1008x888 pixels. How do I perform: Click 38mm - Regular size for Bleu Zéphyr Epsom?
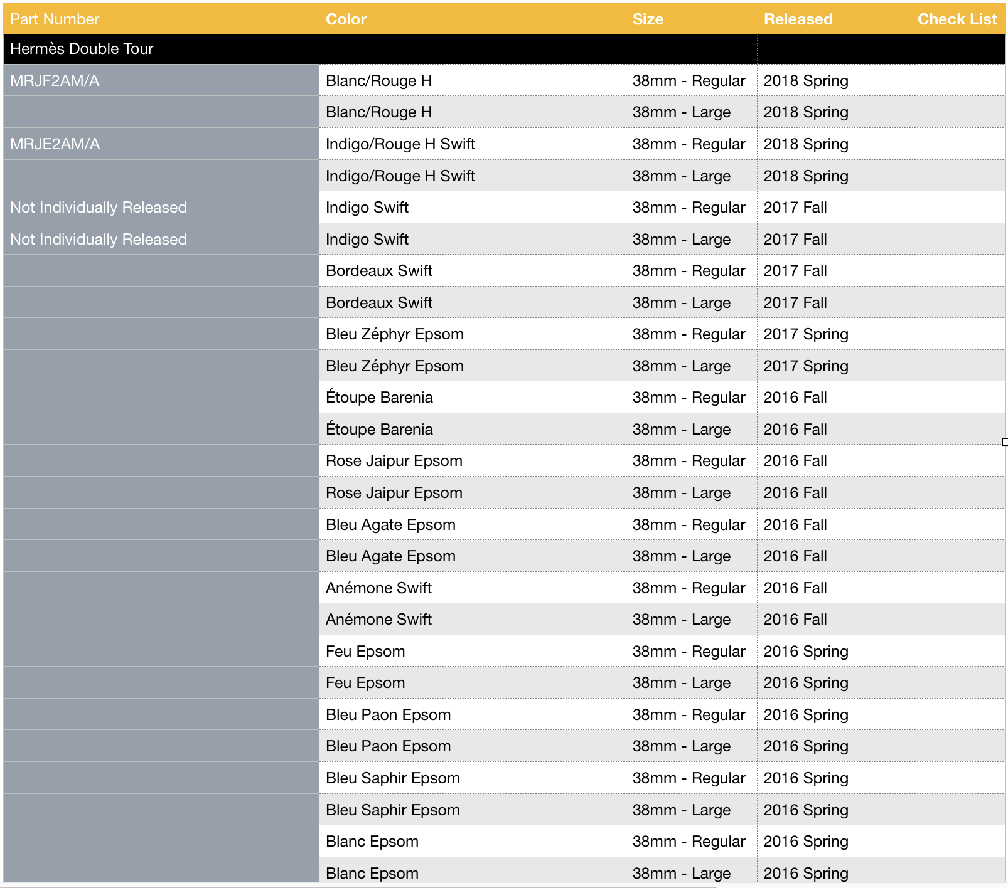click(689, 334)
